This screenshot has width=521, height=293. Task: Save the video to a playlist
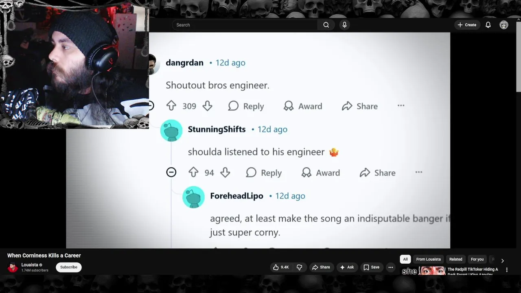coord(371,267)
